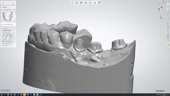Viewport: 170px width, 96px height.
Task: Advance with the Next button
Action: tap(14, 3)
